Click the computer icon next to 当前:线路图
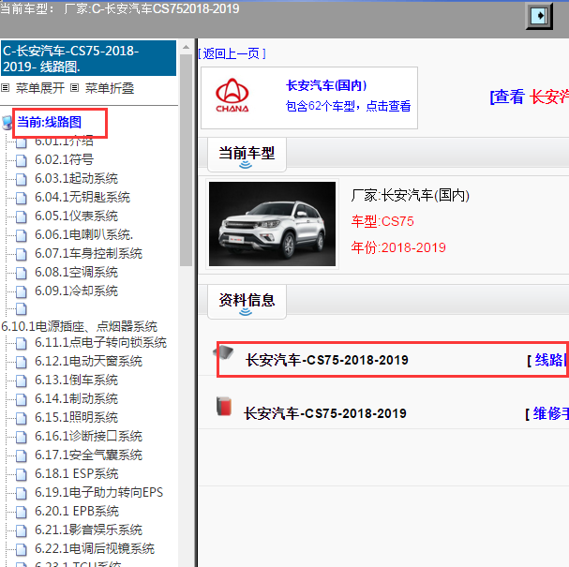 click(7, 123)
